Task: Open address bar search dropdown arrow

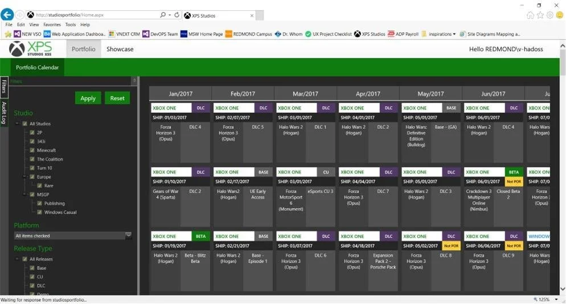Action: click(170, 15)
